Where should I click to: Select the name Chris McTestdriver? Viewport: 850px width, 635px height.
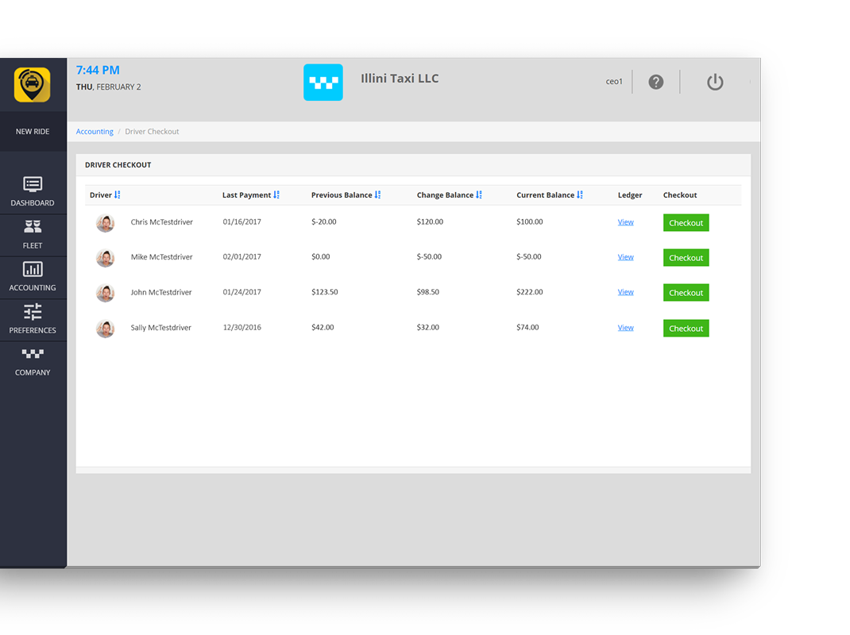(x=161, y=222)
